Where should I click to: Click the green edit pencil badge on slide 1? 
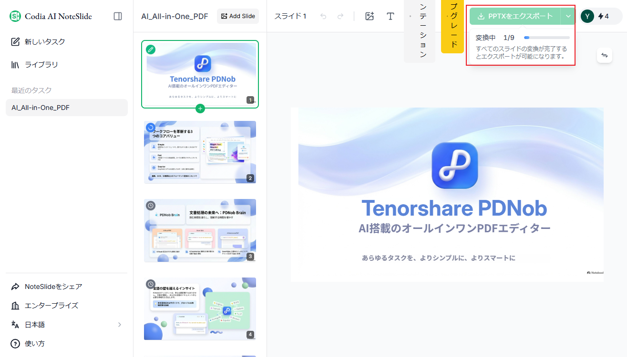coord(151,49)
